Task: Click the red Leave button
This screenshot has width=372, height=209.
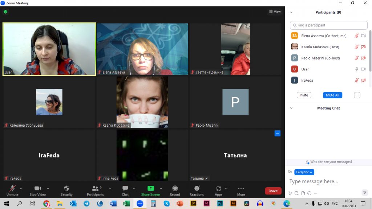Action: tap(273, 191)
